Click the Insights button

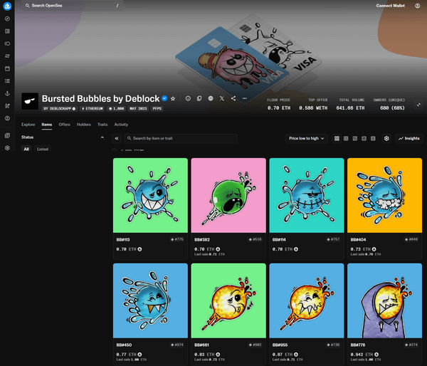click(409, 138)
